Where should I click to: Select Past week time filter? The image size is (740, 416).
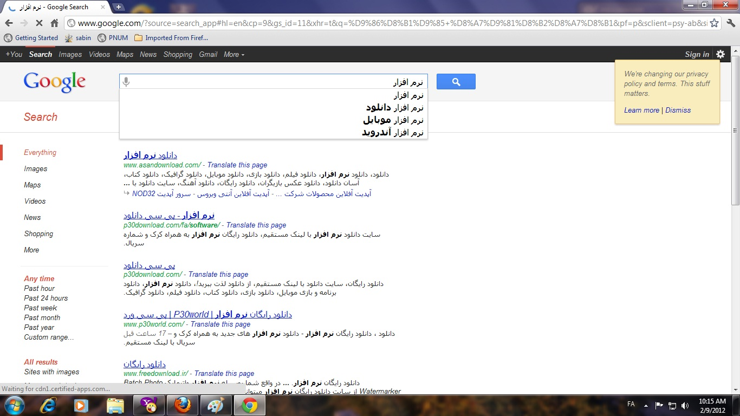tap(41, 308)
